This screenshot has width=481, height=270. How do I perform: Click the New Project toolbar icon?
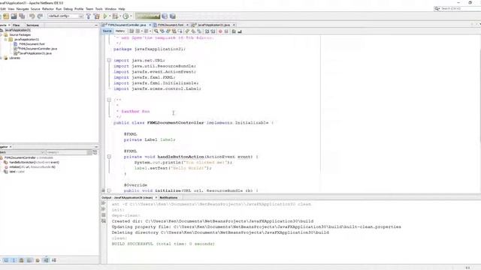[6, 16]
